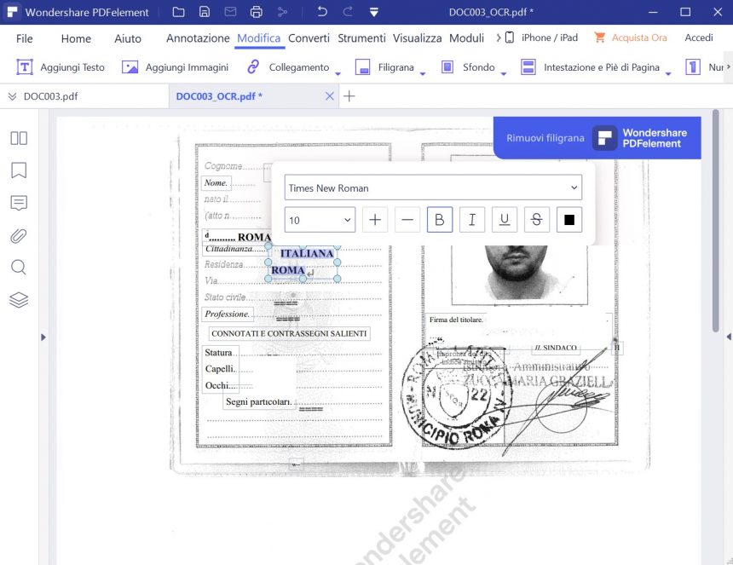Open the page thumbnails panel
The height and width of the screenshot is (565, 733).
(x=19, y=138)
